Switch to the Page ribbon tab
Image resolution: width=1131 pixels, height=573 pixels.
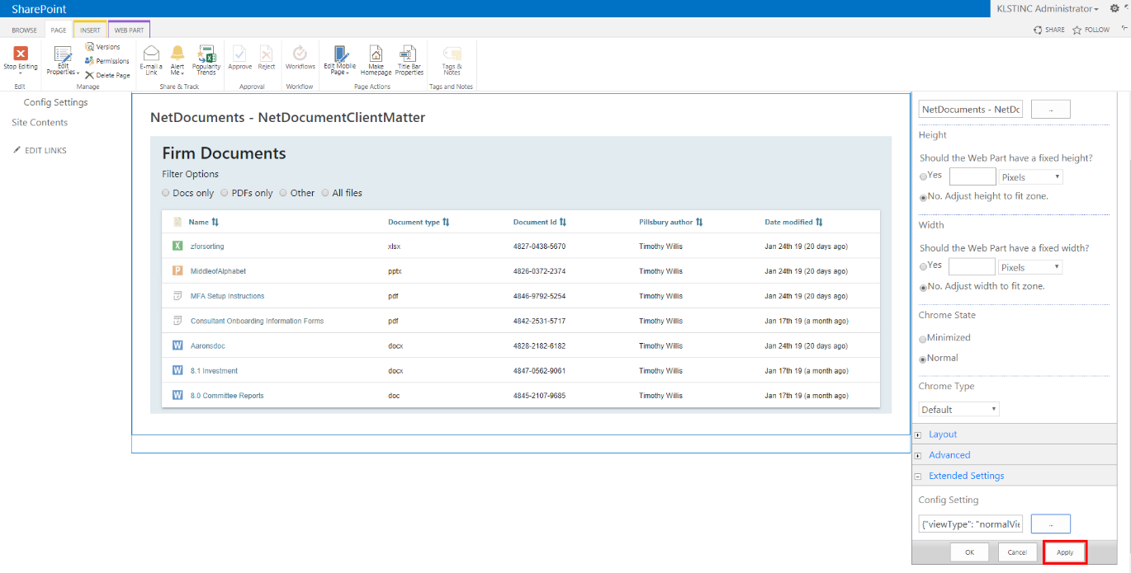(59, 30)
